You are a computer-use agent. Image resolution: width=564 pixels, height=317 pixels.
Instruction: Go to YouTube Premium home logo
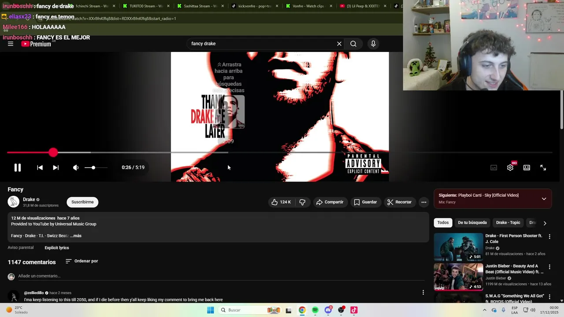click(x=36, y=44)
